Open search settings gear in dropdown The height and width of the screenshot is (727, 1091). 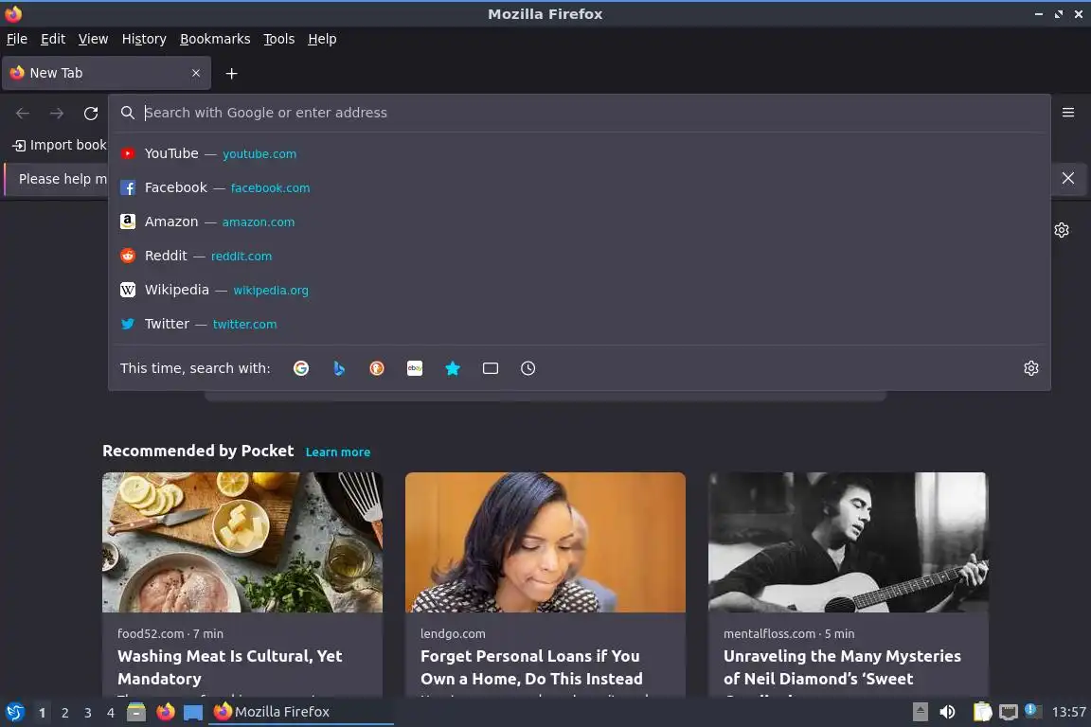point(1031,368)
